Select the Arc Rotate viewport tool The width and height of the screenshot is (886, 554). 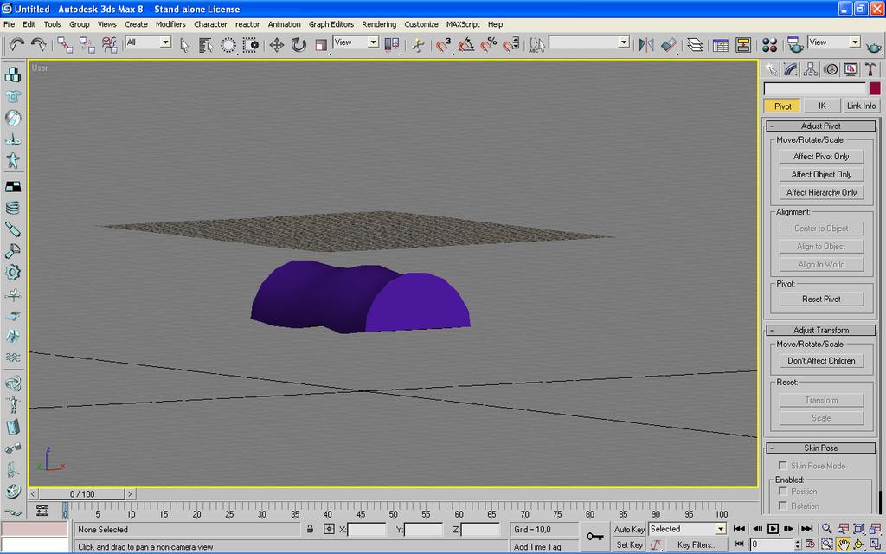859,544
